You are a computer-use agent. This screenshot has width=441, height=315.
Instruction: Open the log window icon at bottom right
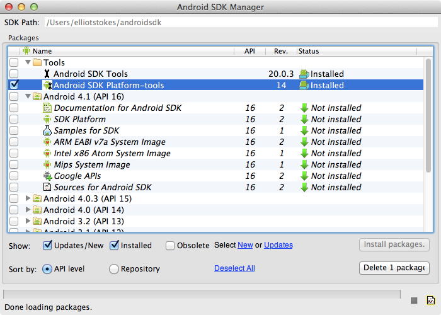430,301
